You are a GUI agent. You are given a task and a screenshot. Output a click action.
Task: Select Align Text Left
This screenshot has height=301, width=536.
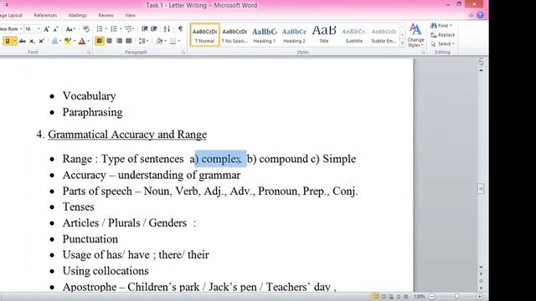pyautogui.click(x=100, y=41)
